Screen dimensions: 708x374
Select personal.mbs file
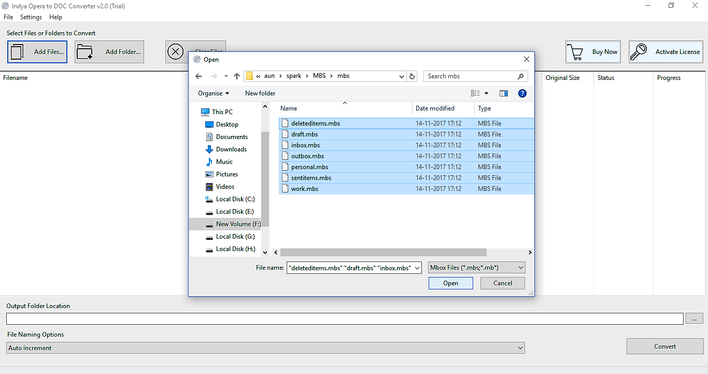click(406, 167)
